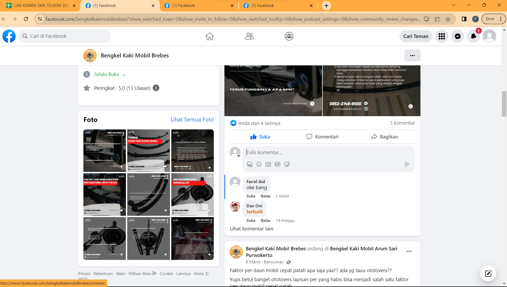
Task: Reload the page with the refresh icon
Action: click(26, 19)
